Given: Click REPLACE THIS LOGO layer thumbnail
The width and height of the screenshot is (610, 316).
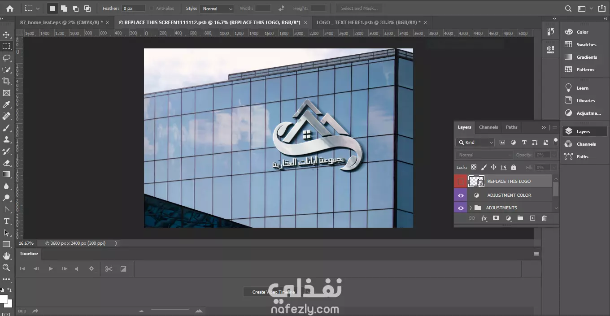Looking at the screenshot, I should point(476,181).
